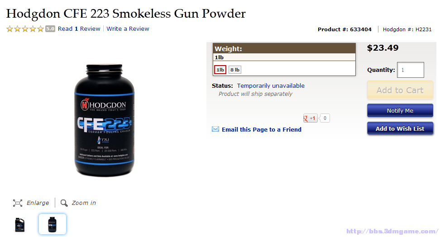This screenshot has width=440, height=237.
Task: Open the Write a Review link
Action: pos(128,28)
